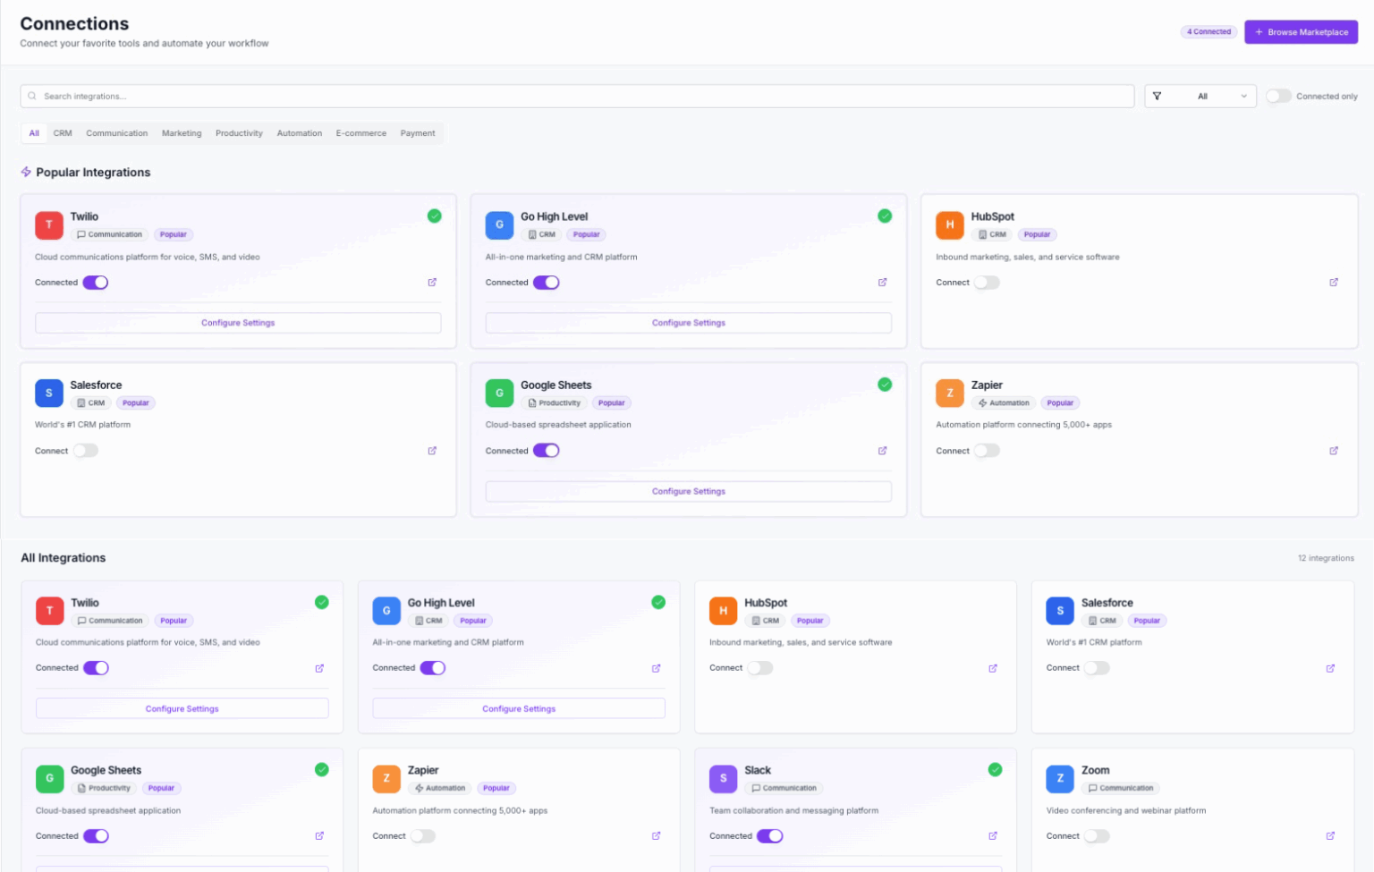Open Zoom external link icon
This screenshot has height=872, width=1374.
click(1330, 836)
